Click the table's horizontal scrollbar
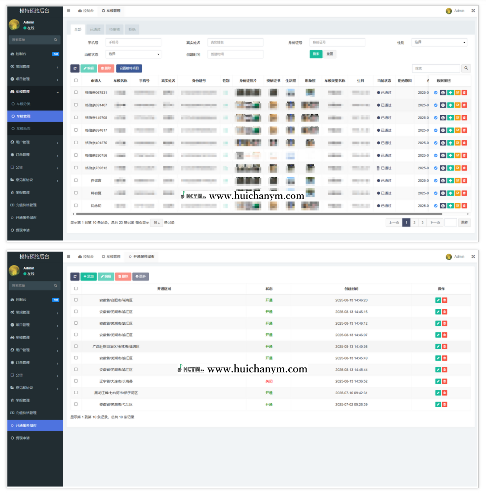 (x=259, y=214)
